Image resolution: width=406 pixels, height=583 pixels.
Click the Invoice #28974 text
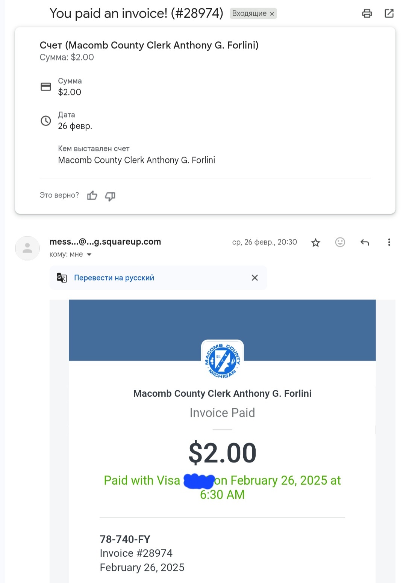pyautogui.click(x=136, y=553)
